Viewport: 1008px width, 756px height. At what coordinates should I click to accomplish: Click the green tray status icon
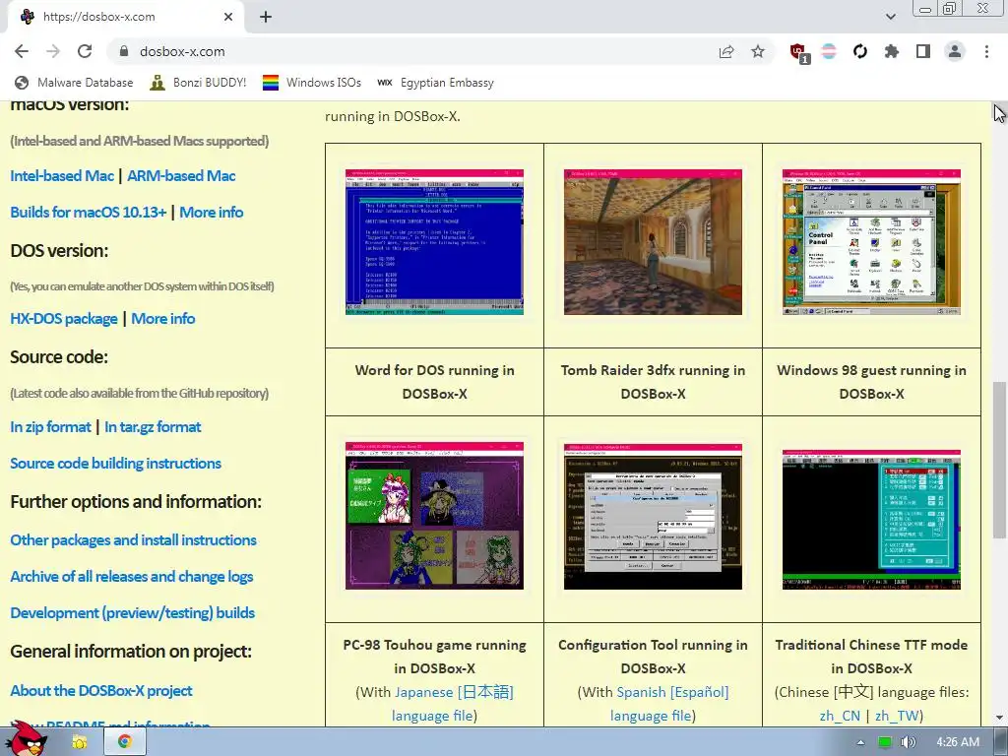pyautogui.click(x=885, y=742)
